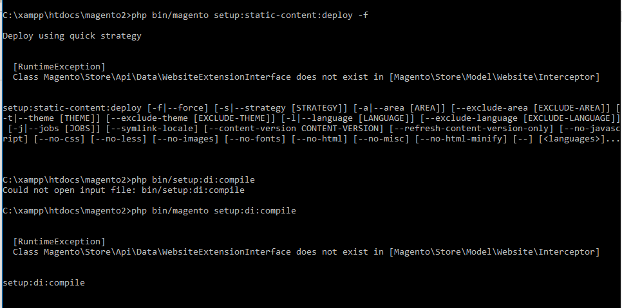
Task: Click the 'php bin/magento setup:di:compile' command
Action: [214, 211]
